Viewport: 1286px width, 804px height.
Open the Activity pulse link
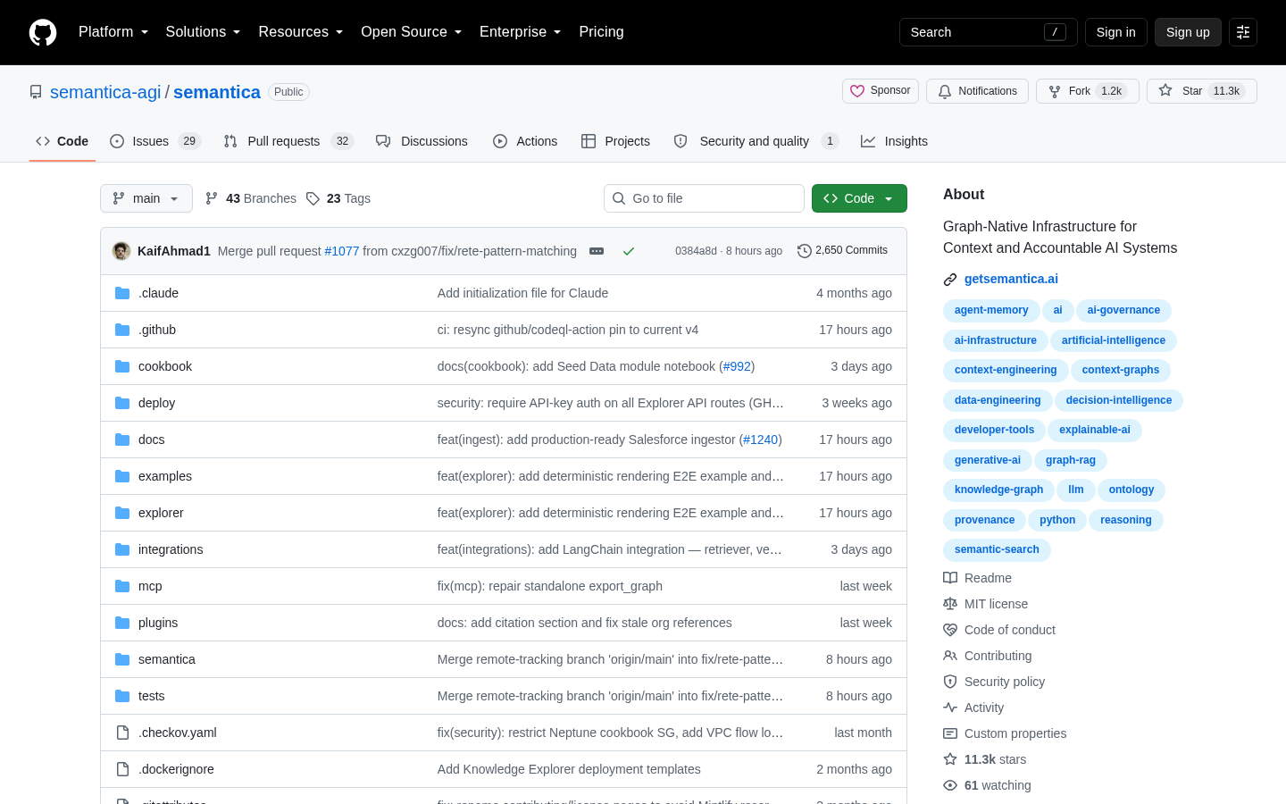[x=973, y=708]
